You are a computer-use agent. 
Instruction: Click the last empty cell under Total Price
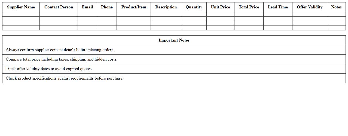coord(249,28)
